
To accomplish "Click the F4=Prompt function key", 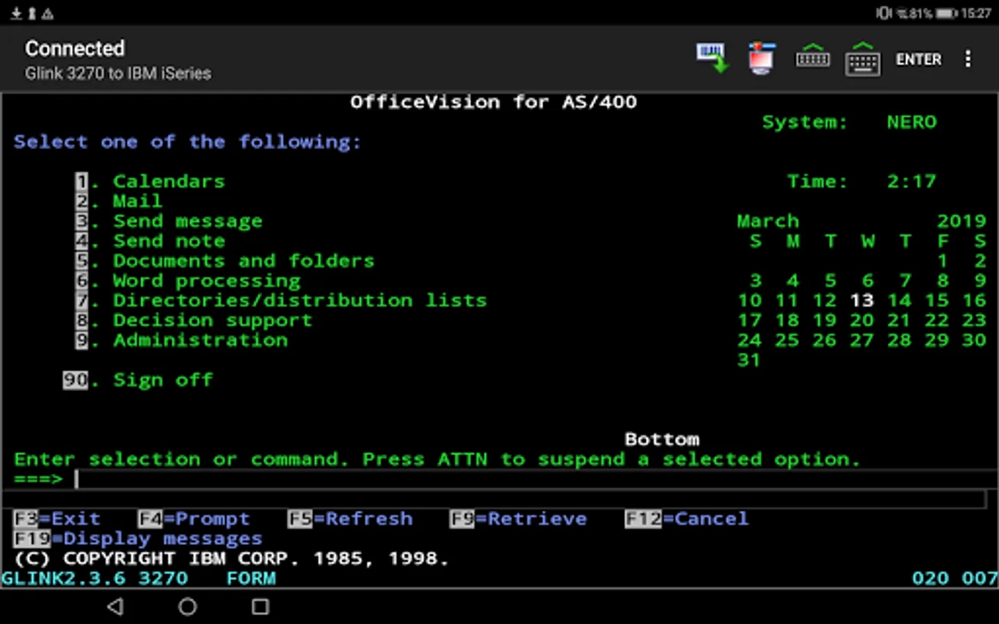I will click(x=194, y=519).
